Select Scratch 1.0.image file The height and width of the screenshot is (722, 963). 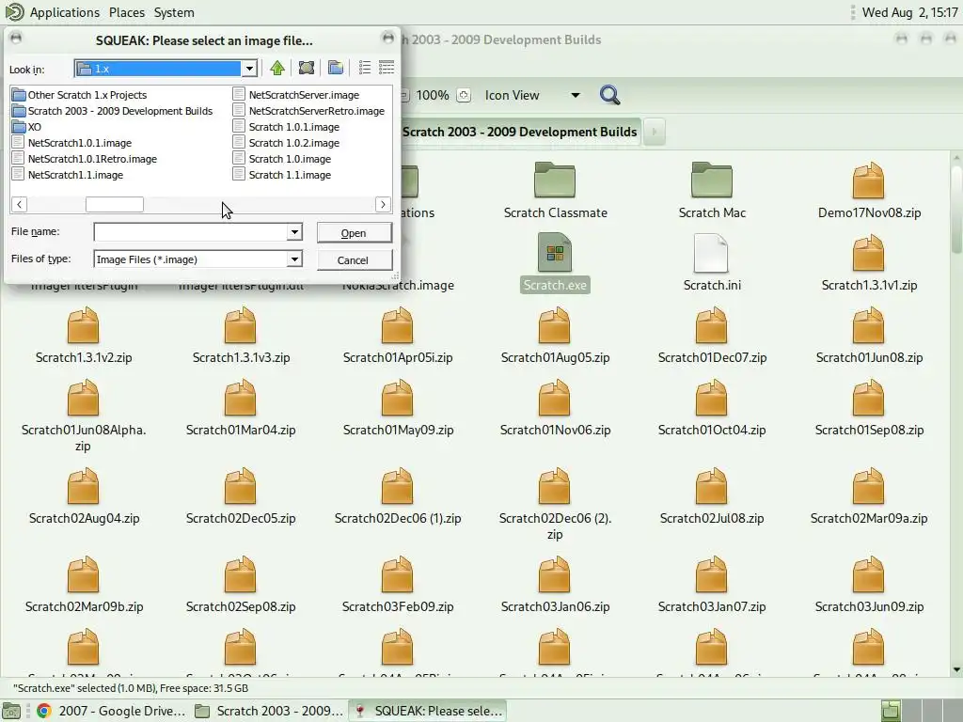point(282,158)
